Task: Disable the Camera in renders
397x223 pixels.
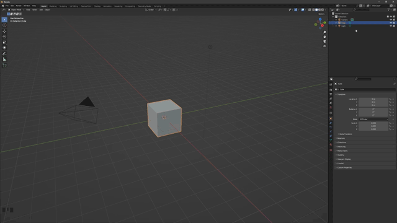Action: 394,20
